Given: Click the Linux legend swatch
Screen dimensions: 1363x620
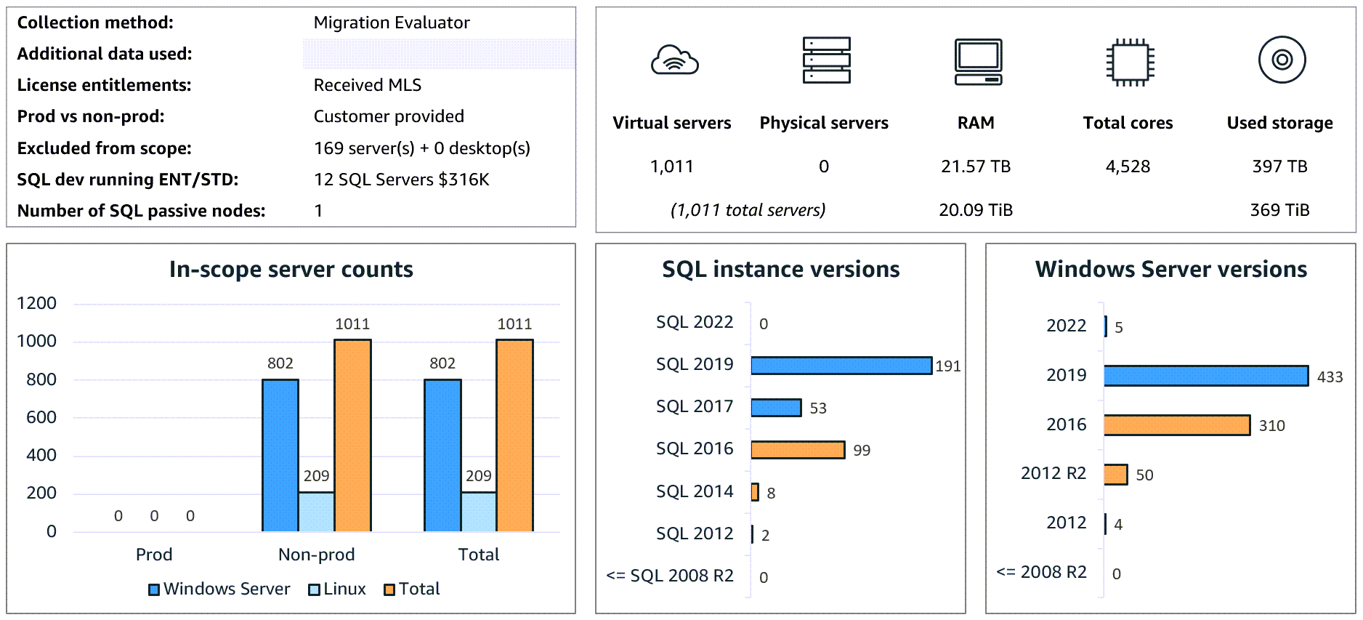Looking at the screenshot, I should (314, 589).
